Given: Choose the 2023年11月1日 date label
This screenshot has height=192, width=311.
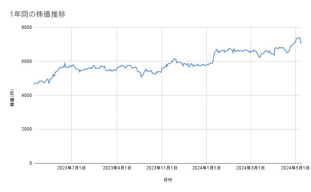Looking at the screenshot, I should [162, 168].
